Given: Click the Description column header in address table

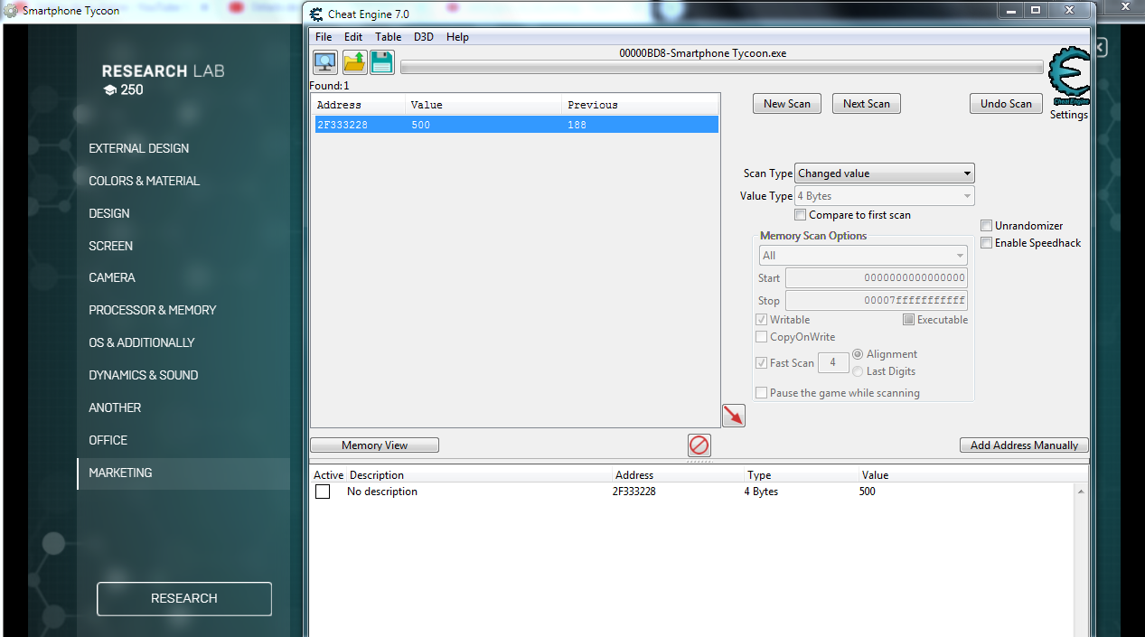Looking at the screenshot, I should 377,475.
